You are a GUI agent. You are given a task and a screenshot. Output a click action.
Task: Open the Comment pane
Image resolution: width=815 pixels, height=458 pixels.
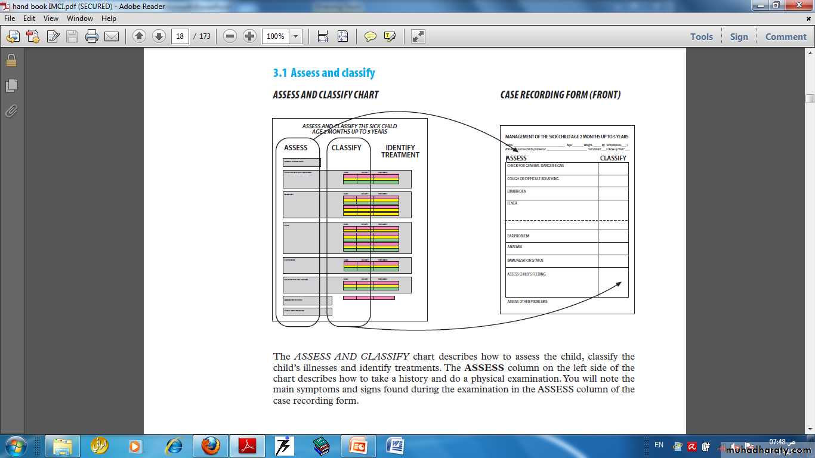(x=786, y=36)
